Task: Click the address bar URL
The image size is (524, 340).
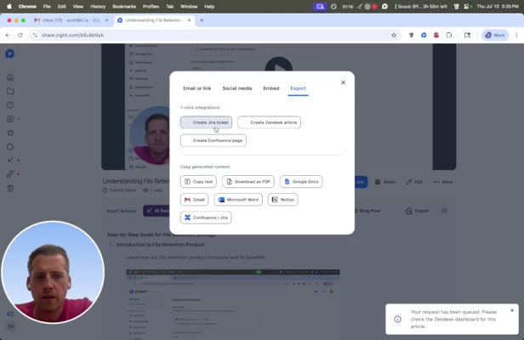Action: click(73, 35)
